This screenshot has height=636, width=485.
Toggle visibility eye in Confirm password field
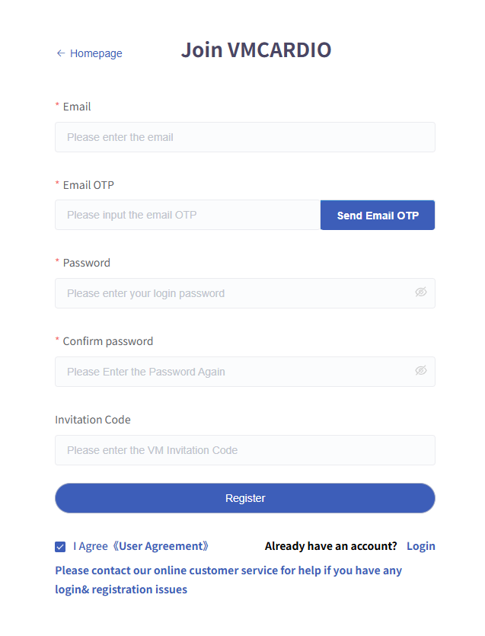click(x=421, y=370)
